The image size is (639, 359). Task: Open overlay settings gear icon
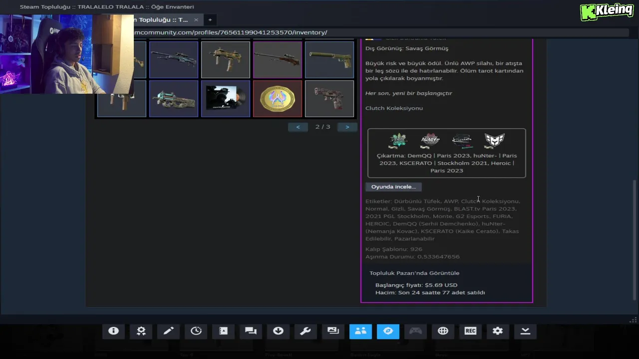coord(498,331)
